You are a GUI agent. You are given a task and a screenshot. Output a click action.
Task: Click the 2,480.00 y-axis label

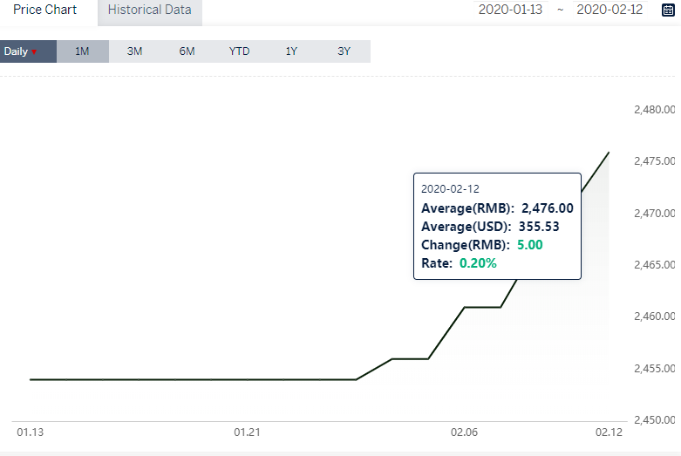point(655,110)
